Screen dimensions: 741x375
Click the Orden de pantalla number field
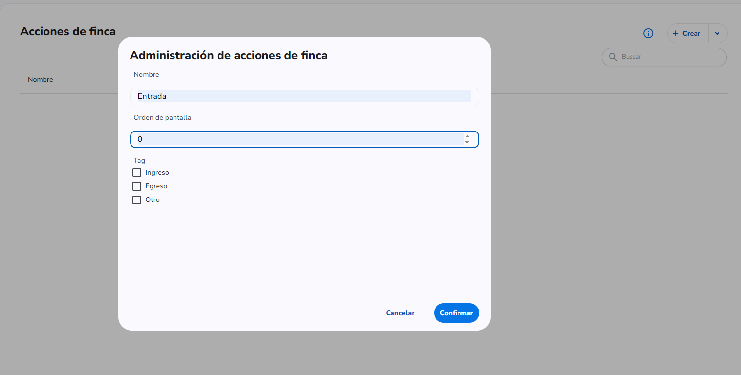[304, 139]
